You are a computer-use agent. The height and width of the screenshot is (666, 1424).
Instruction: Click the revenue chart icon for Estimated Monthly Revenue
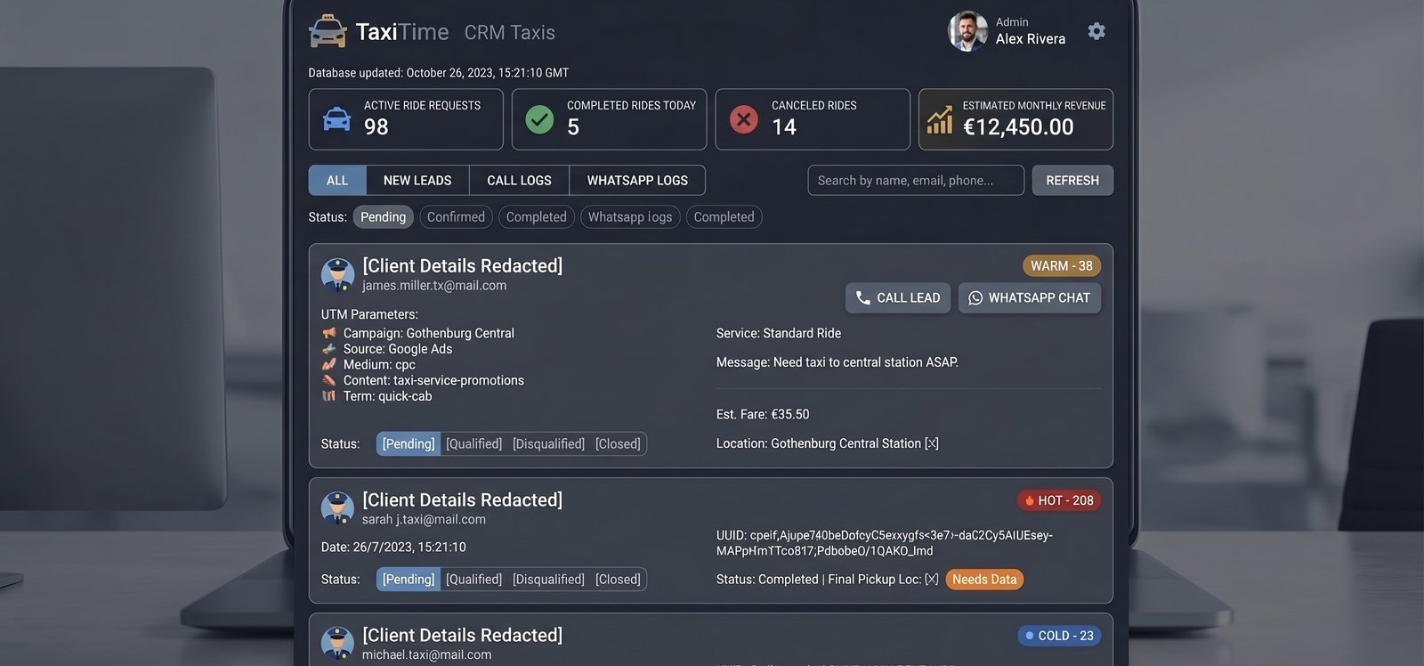tap(940, 119)
